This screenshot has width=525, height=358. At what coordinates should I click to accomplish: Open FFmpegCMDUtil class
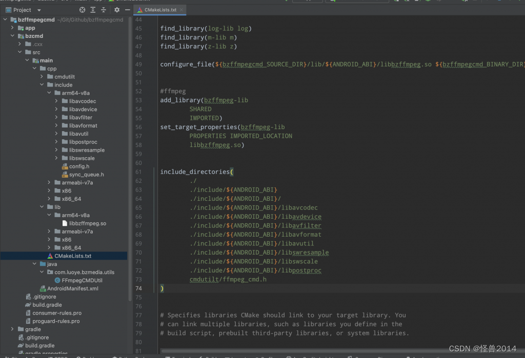pyautogui.click(x=82, y=280)
